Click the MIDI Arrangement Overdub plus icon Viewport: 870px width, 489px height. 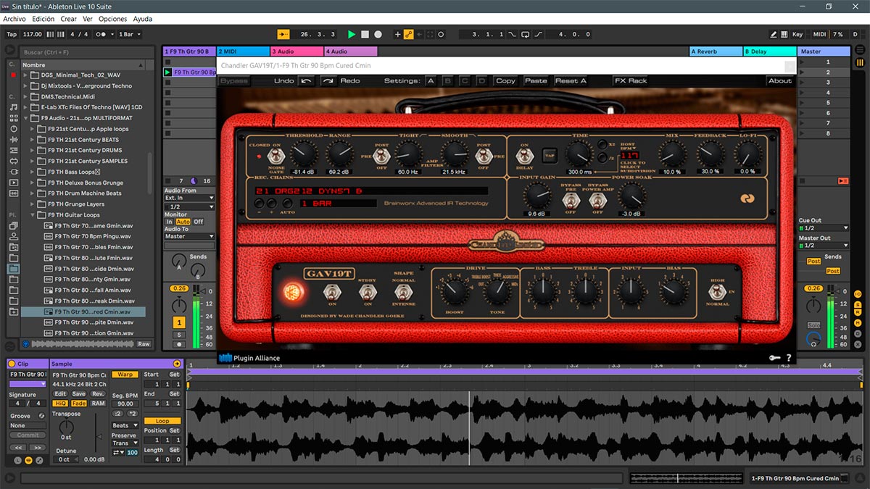pos(397,34)
